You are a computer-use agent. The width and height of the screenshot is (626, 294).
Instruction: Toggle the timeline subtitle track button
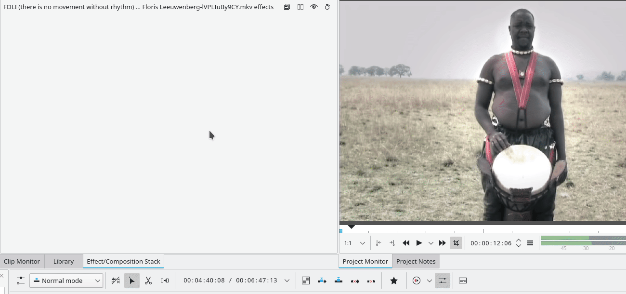tap(463, 281)
